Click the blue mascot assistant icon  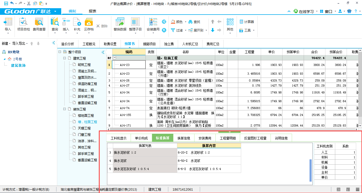349,11
